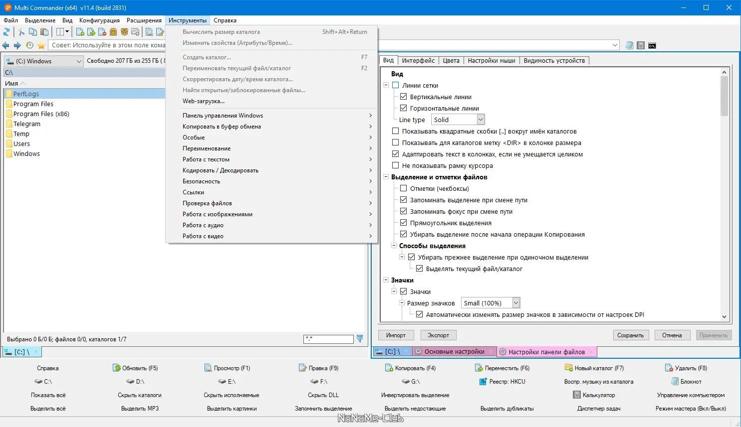741x427 pixels.
Task: Open favorites with the gold star icon
Action: coord(41,45)
